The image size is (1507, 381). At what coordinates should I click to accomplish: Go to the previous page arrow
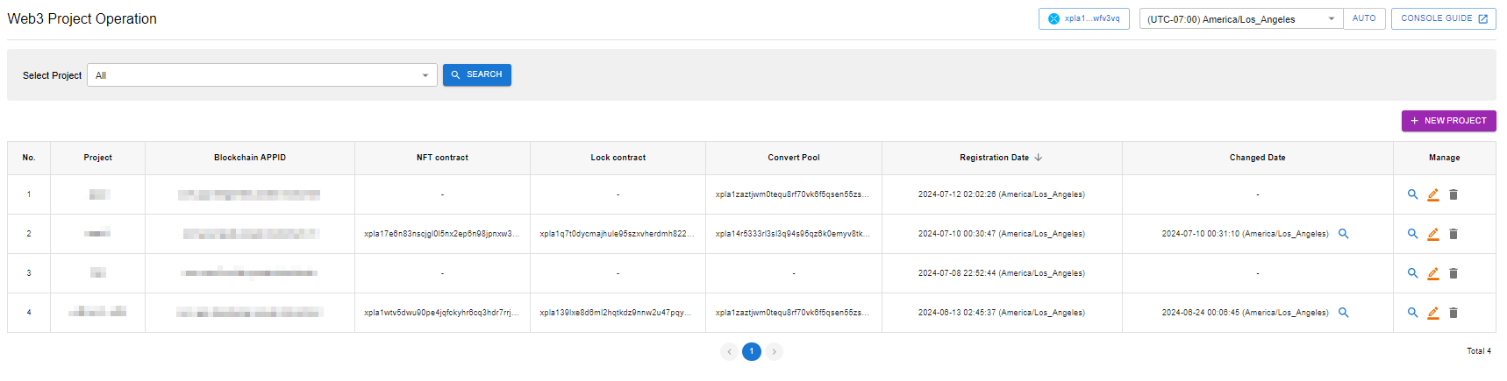(x=729, y=351)
